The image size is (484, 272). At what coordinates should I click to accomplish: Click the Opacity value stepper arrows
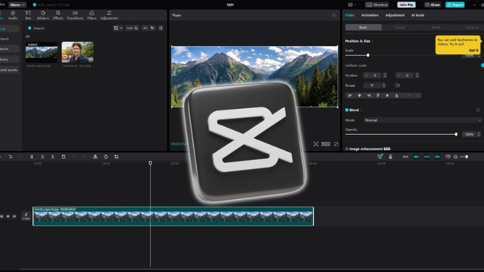(x=479, y=134)
